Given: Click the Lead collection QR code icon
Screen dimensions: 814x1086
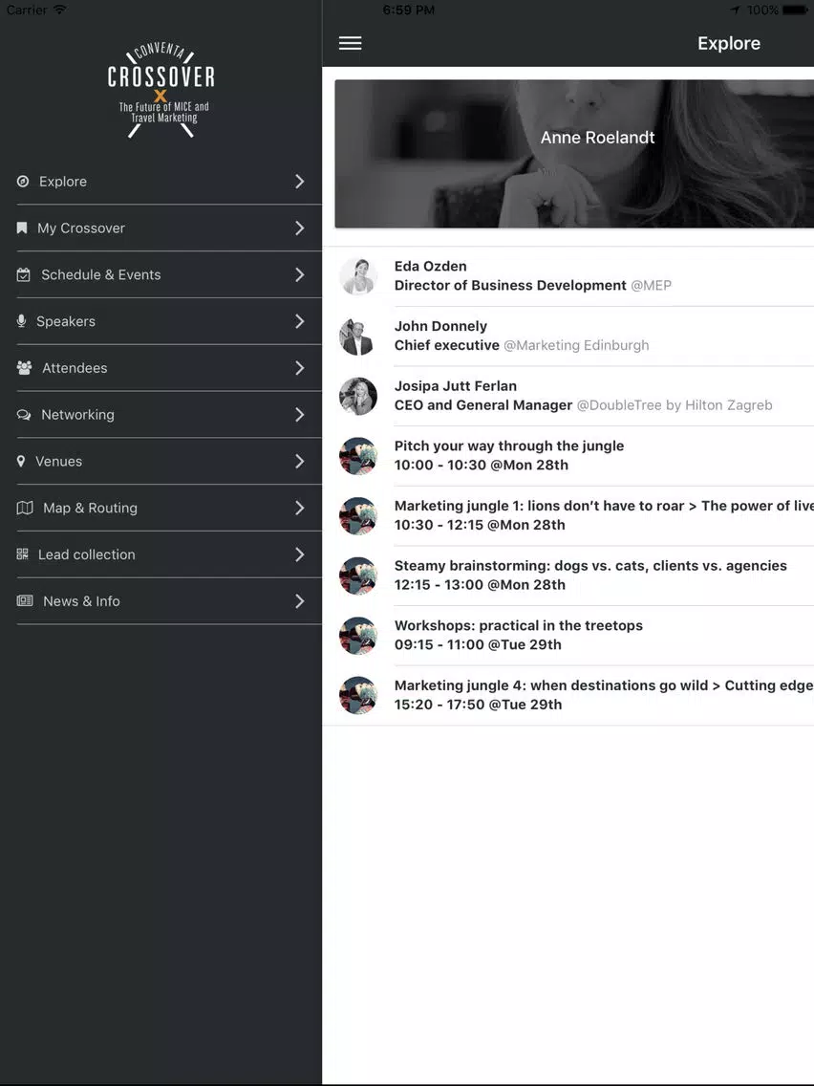Looking at the screenshot, I should tap(22, 554).
